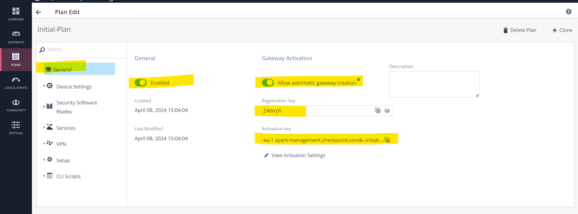
Task: Open the help question mark icon
Action: click(568, 12)
